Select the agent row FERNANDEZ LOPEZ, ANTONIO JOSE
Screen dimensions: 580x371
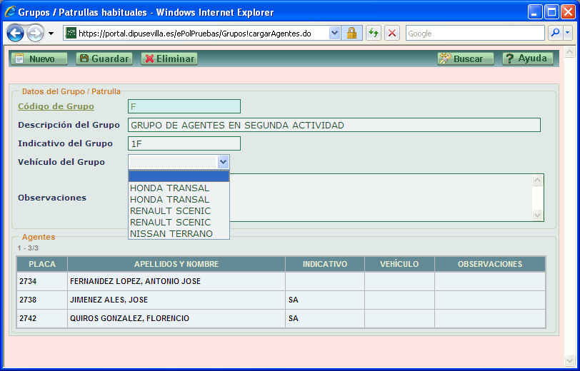point(135,281)
